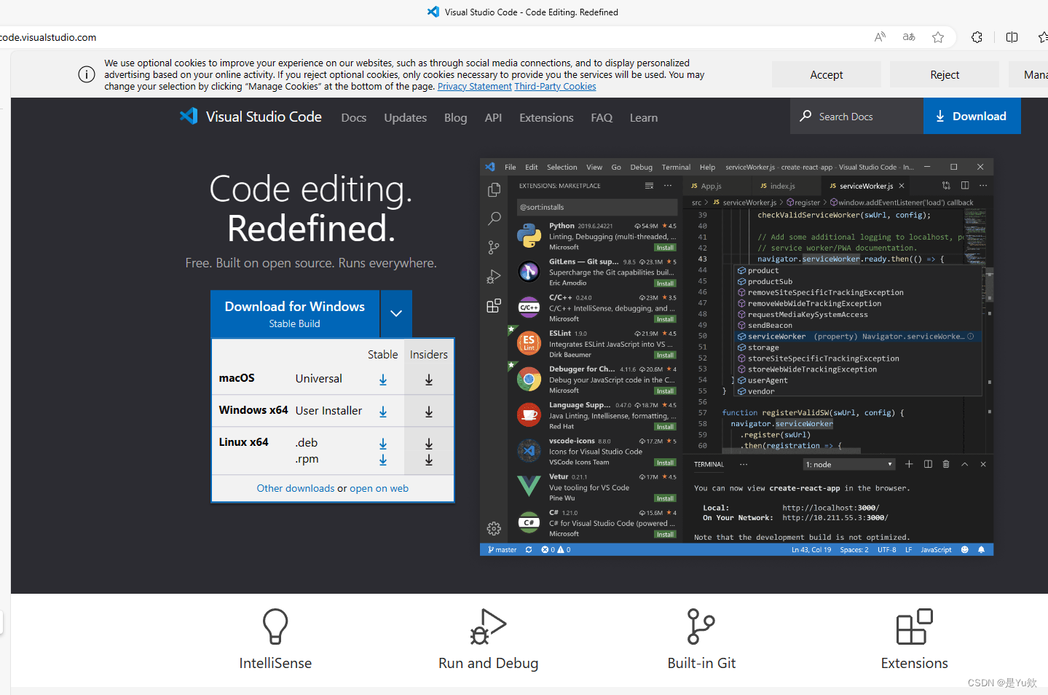Click the Search Docs field
This screenshot has height=695, width=1048.
coord(856,116)
